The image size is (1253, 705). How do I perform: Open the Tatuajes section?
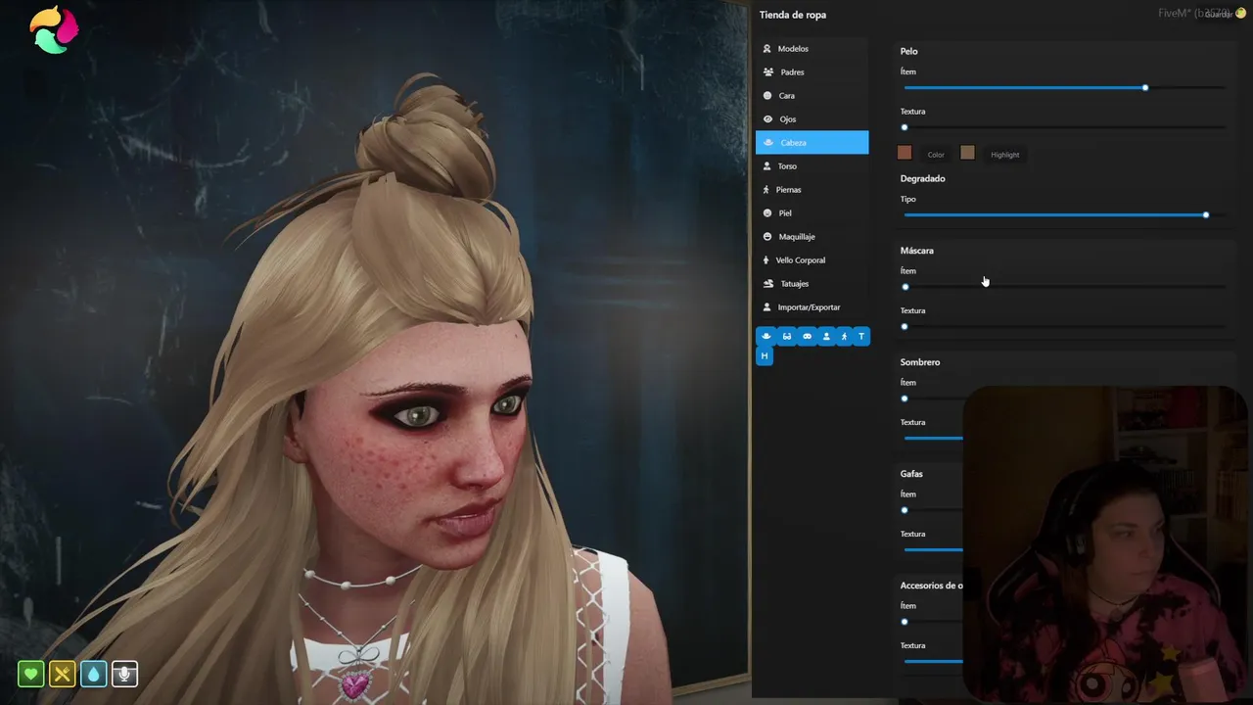(812, 284)
